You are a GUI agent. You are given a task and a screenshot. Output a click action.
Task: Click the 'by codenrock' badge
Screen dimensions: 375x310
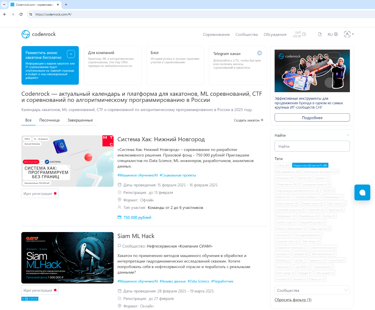(x=30, y=298)
